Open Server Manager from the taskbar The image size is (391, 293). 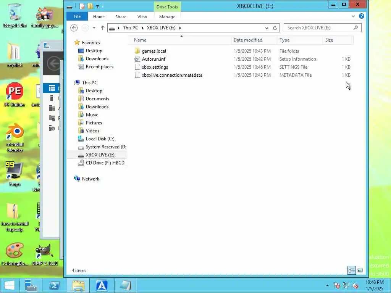[x=31, y=285]
